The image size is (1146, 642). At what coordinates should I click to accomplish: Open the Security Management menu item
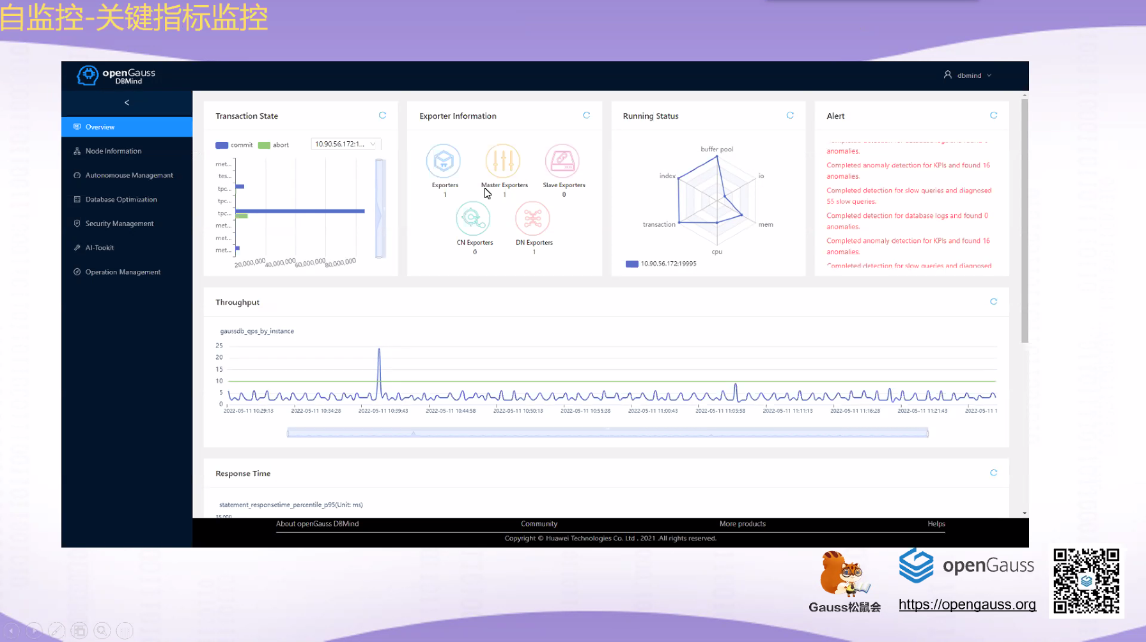click(127, 224)
